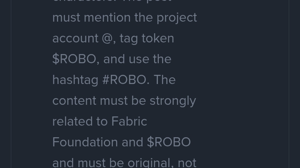Click the word 'account'
Screen dimensions: 300x168
coord(75,38)
